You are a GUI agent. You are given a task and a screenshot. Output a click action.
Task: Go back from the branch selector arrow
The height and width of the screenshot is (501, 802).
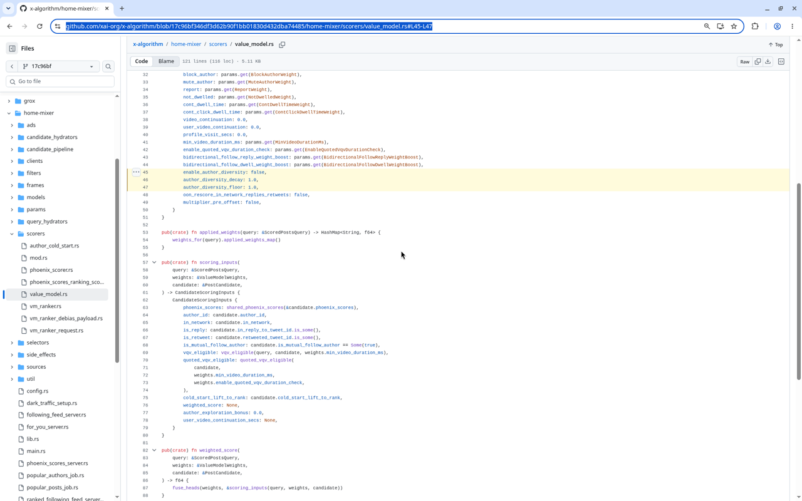point(12,66)
